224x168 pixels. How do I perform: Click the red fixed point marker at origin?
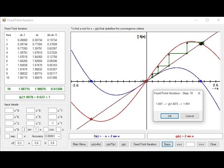(146, 81)
